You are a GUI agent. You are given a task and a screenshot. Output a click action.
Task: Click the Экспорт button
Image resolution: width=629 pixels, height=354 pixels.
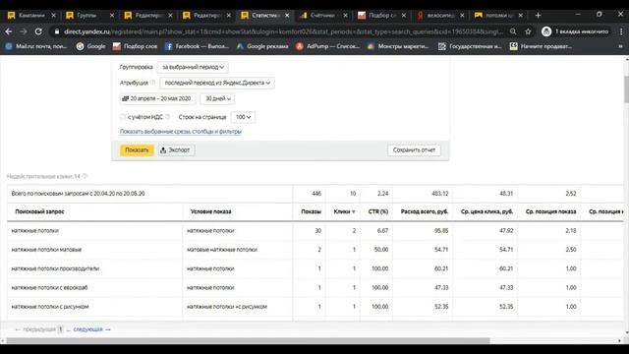click(x=176, y=150)
